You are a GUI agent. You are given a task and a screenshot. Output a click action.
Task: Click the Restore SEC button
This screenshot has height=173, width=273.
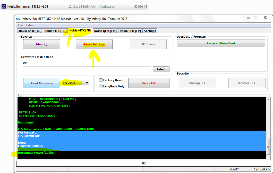click(247, 83)
